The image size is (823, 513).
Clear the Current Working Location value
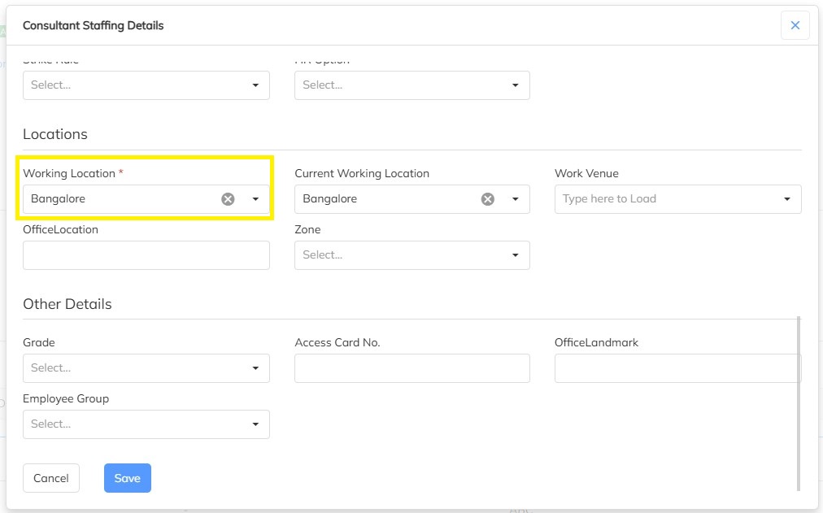tap(487, 199)
